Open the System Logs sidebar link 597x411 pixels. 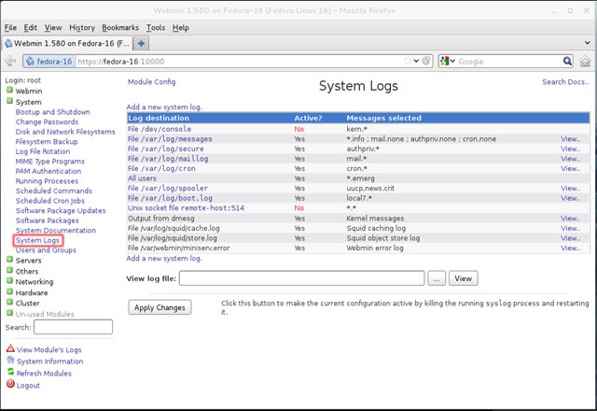pyautogui.click(x=37, y=241)
